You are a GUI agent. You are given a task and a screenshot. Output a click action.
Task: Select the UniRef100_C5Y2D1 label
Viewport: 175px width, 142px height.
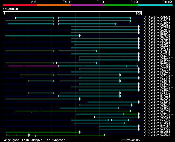point(157,39)
